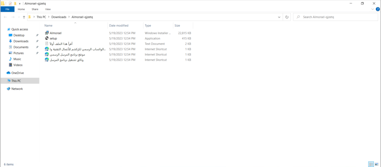The width and height of the screenshot is (381, 167).
Task: Click the Properties icon in quick access toolbar
Action: coord(10,4)
